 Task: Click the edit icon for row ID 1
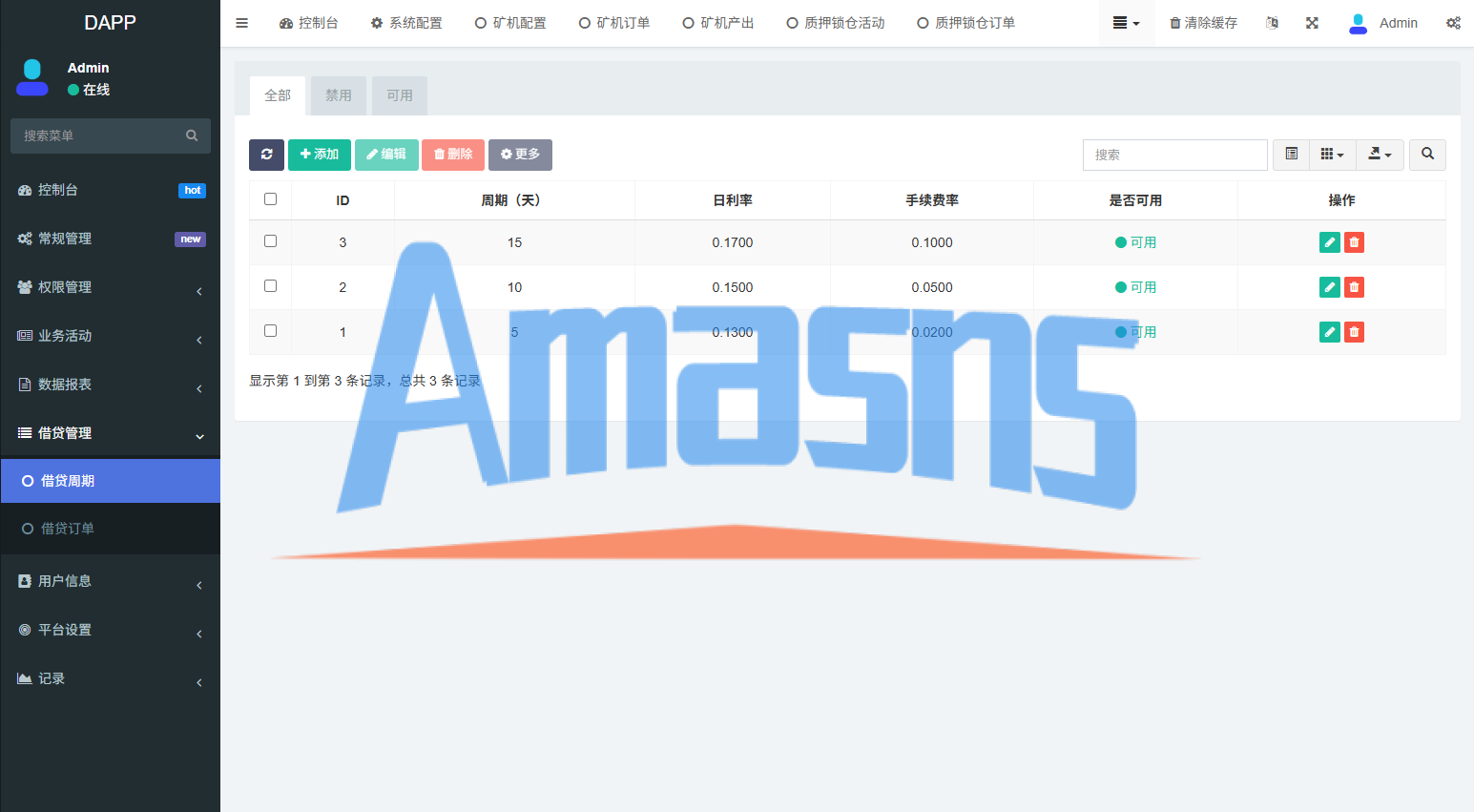(1329, 332)
